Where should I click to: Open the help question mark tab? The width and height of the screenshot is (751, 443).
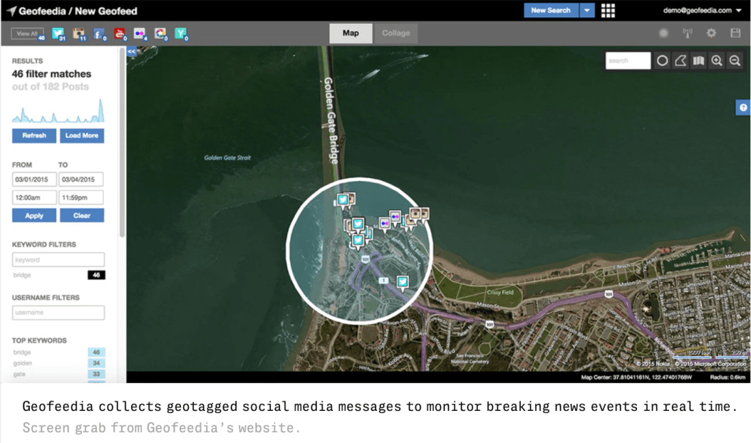pyautogui.click(x=743, y=108)
